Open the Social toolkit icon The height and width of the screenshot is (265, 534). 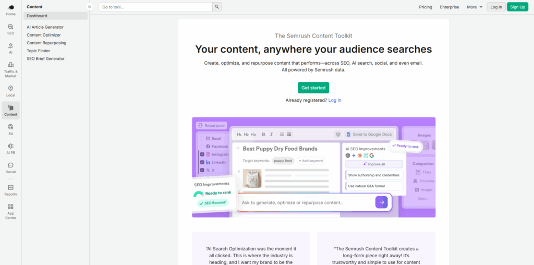(10, 168)
